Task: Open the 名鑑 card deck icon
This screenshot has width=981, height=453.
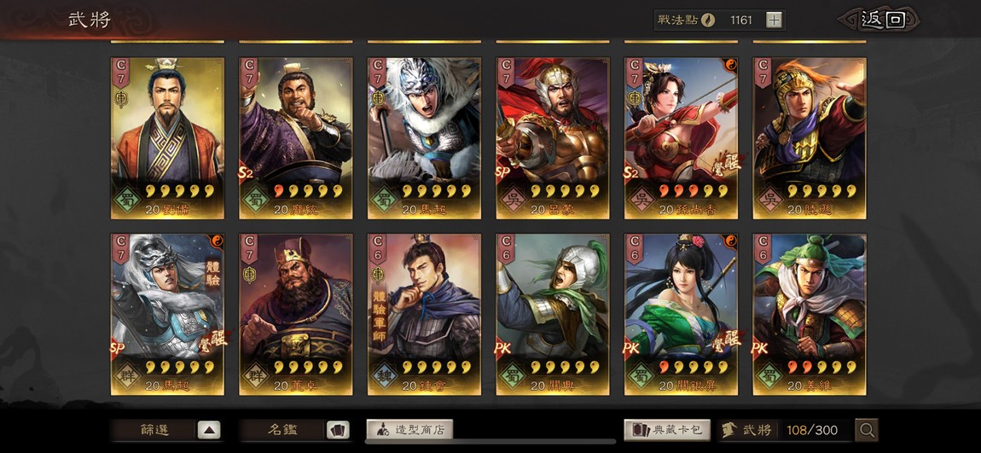Action: pyautogui.click(x=337, y=430)
